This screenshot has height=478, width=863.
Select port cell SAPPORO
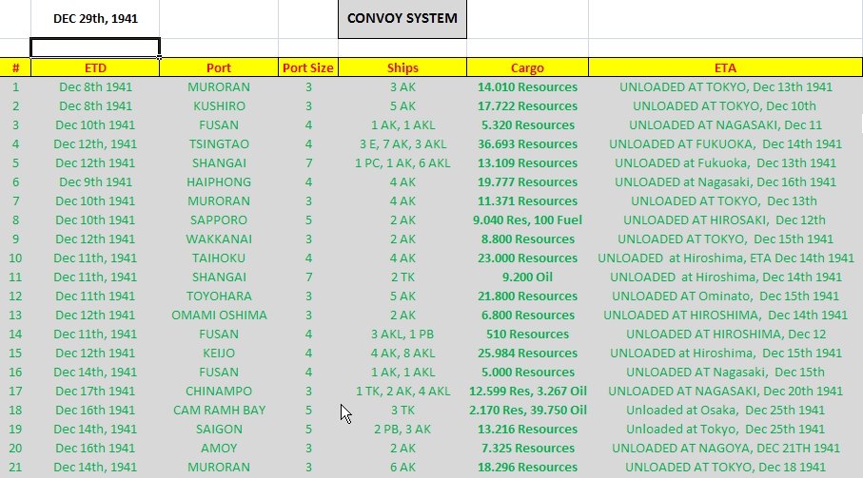[x=219, y=220]
